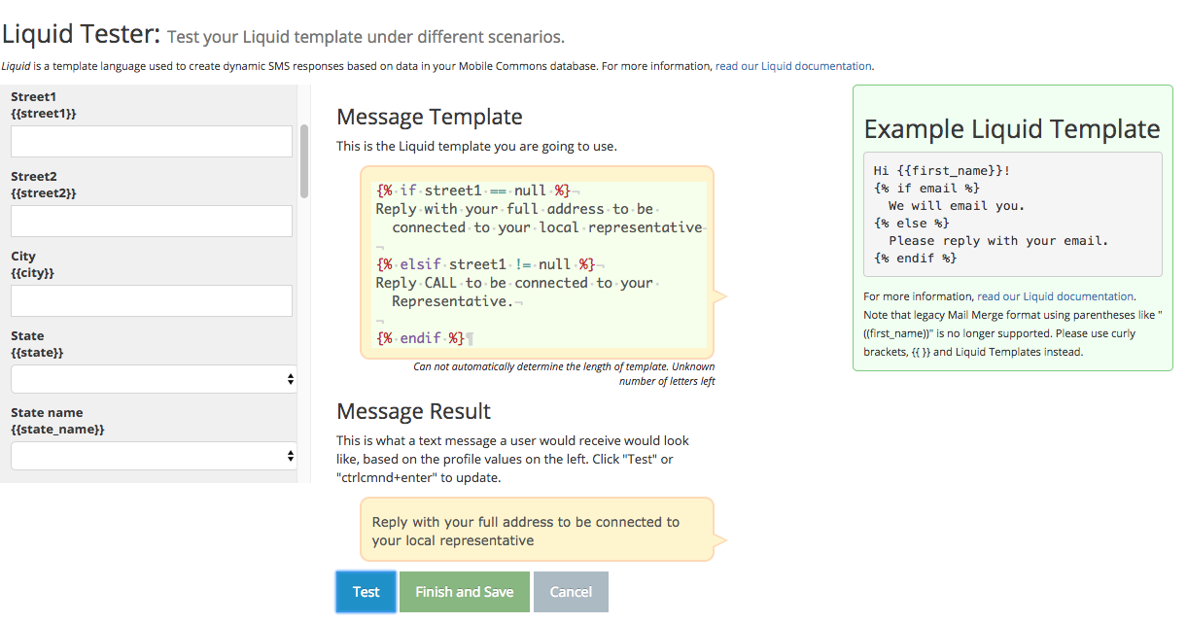Click the Message Template heading
This screenshot has height=623, width=1187.
(430, 117)
